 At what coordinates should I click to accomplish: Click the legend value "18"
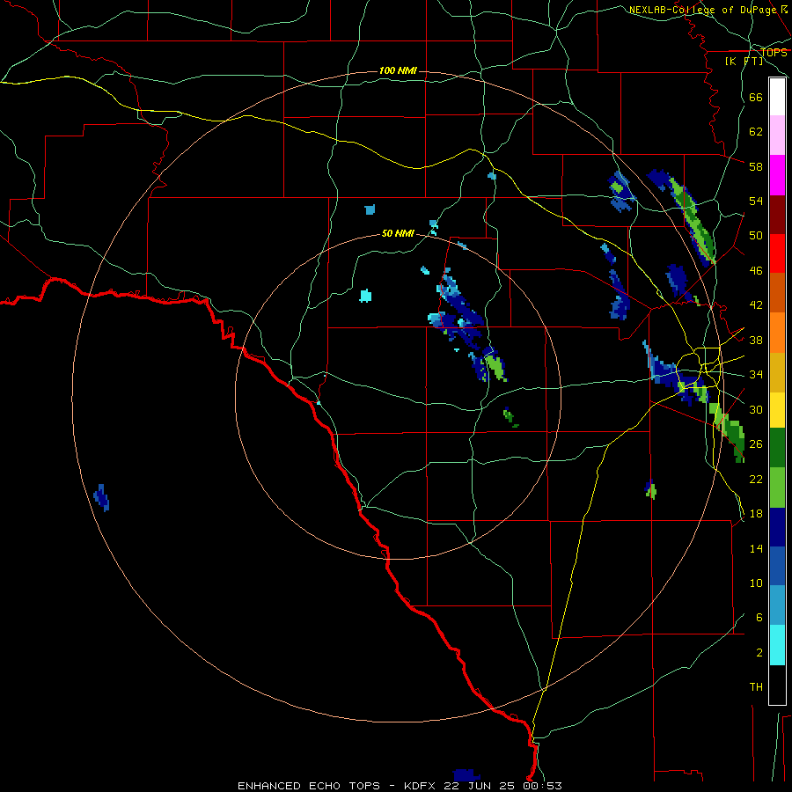tap(756, 514)
